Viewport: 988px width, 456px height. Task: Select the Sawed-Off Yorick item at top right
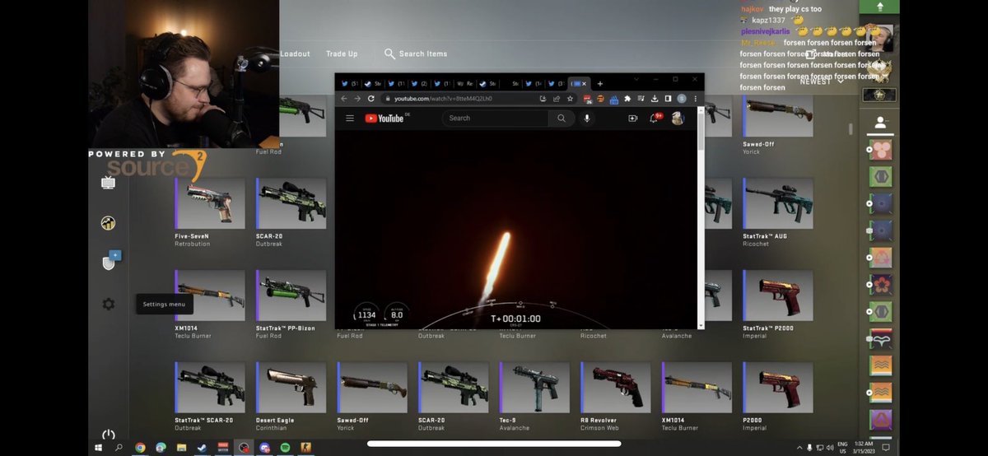point(777,125)
